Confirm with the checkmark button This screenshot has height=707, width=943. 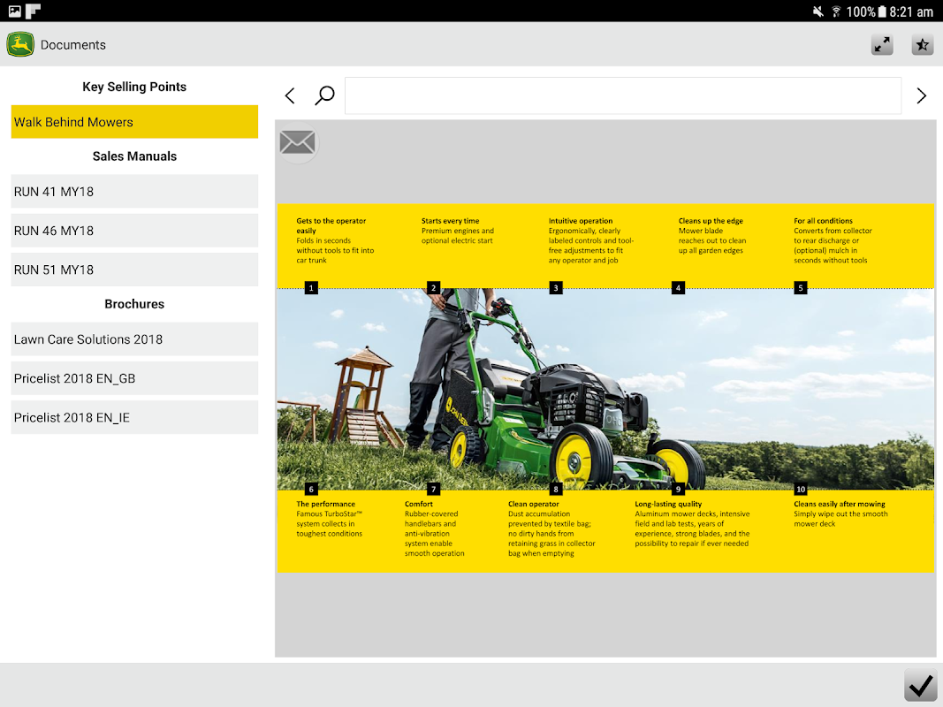point(920,686)
